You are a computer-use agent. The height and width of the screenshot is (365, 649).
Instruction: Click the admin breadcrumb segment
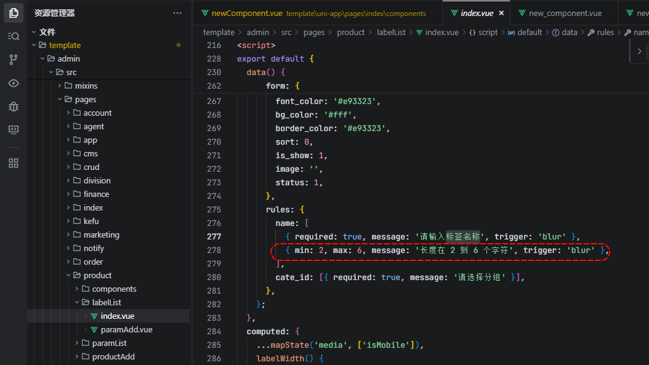tap(258, 32)
